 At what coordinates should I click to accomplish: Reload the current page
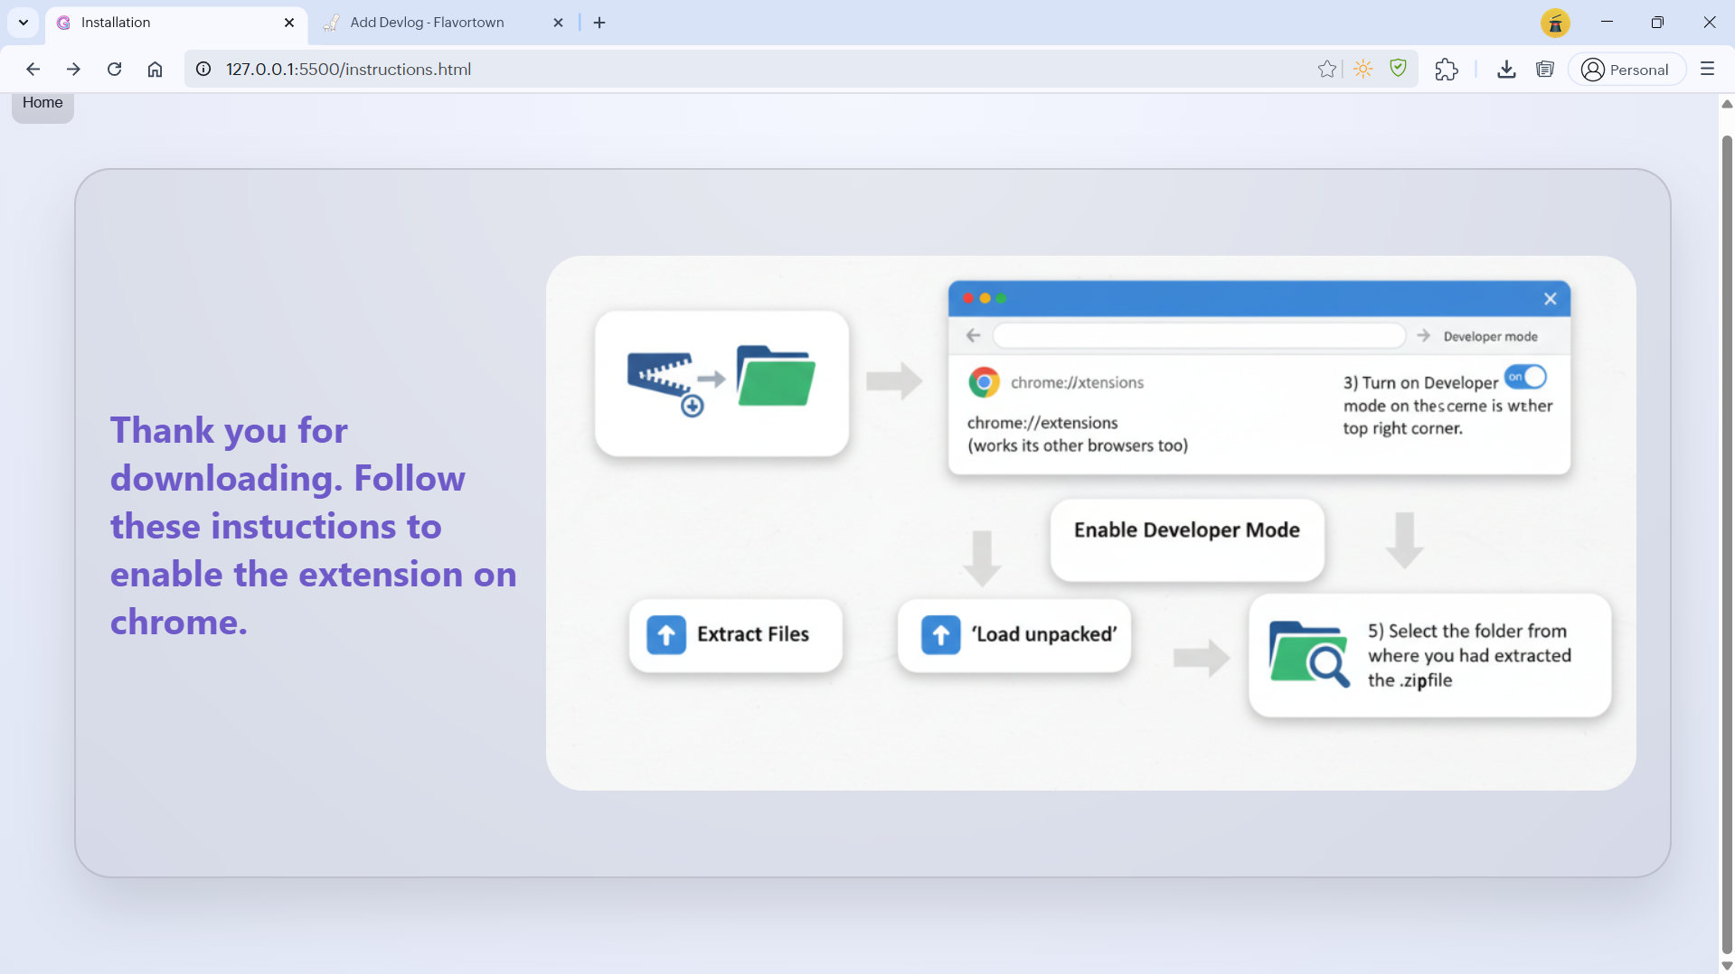pos(114,70)
